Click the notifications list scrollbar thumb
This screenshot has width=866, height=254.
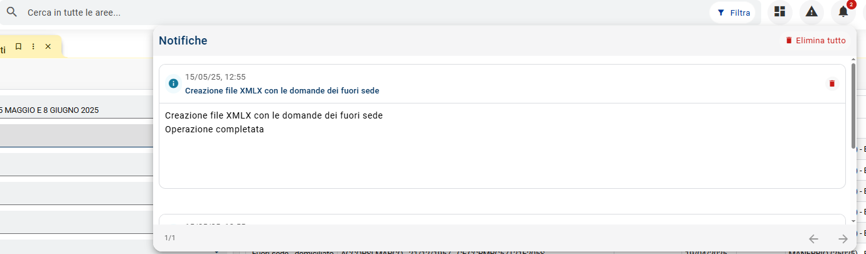pyautogui.click(x=853, y=105)
